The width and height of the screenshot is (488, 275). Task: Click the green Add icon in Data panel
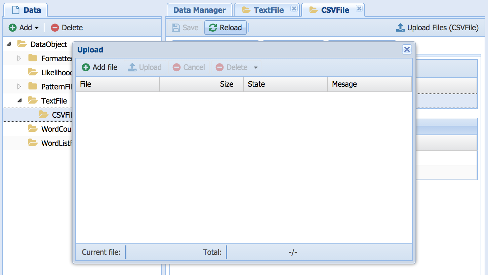pyautogui.click(x=12, y=28)
